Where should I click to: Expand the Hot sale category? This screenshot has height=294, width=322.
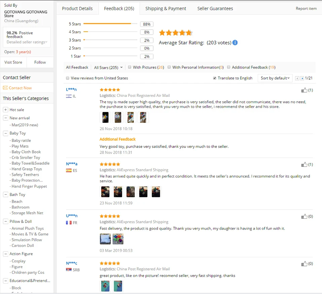point(5,110)
